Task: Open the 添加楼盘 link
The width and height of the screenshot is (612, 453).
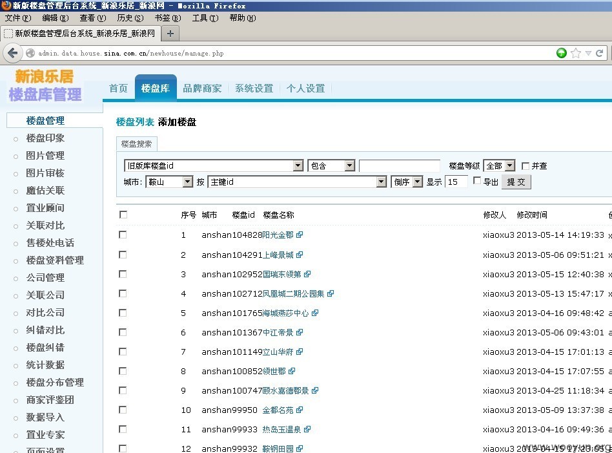Action: (x=177, y=122)
